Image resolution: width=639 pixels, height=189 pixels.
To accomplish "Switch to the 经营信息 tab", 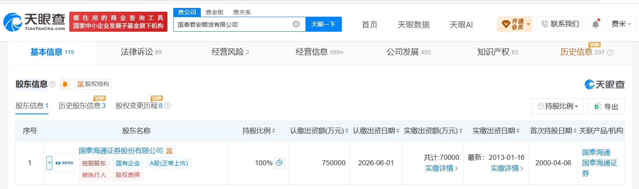I will (x=319, y=52).
